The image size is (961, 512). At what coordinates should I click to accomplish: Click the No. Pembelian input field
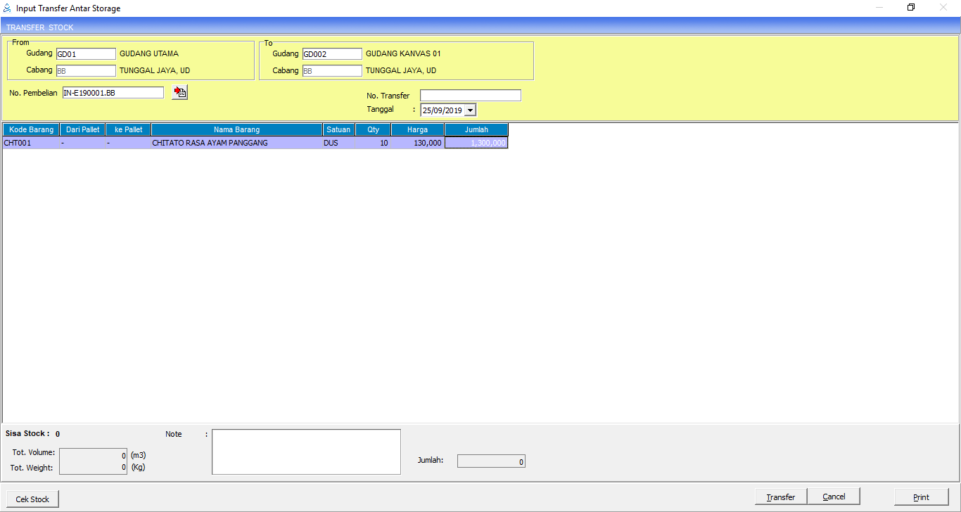coord(113,93)
